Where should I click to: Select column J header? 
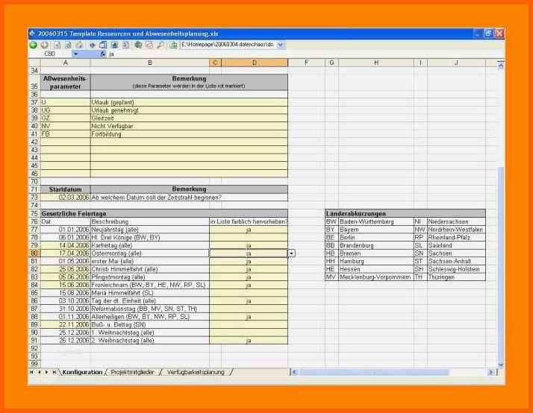[x=456, y=63]
